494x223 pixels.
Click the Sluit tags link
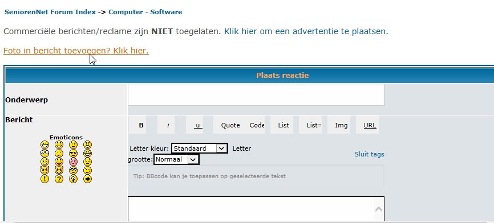click(x=369, y=154)
